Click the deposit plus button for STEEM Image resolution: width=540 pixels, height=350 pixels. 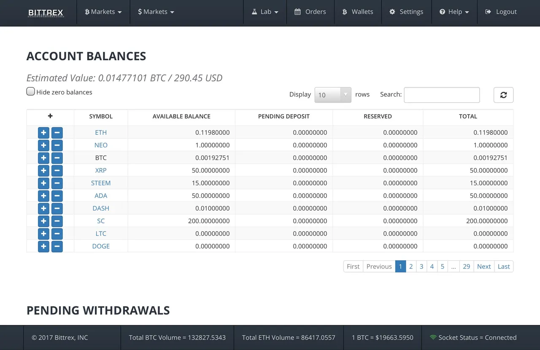coord(43,183)
